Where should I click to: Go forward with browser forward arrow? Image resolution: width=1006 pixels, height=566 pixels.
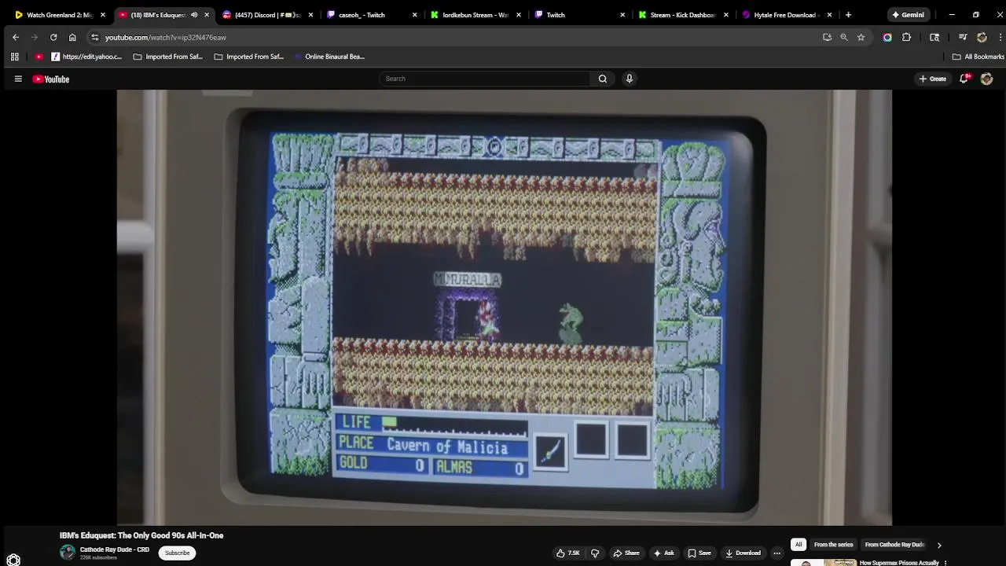coord(35,37)
